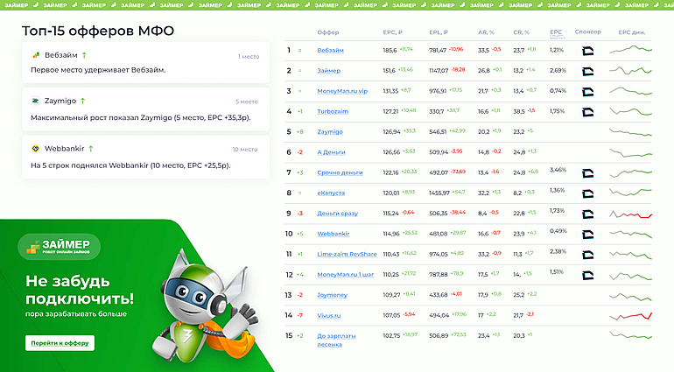Click the Оффер column header
The height and width of the screenshot is (372, 674).
[x=328, y=32]
